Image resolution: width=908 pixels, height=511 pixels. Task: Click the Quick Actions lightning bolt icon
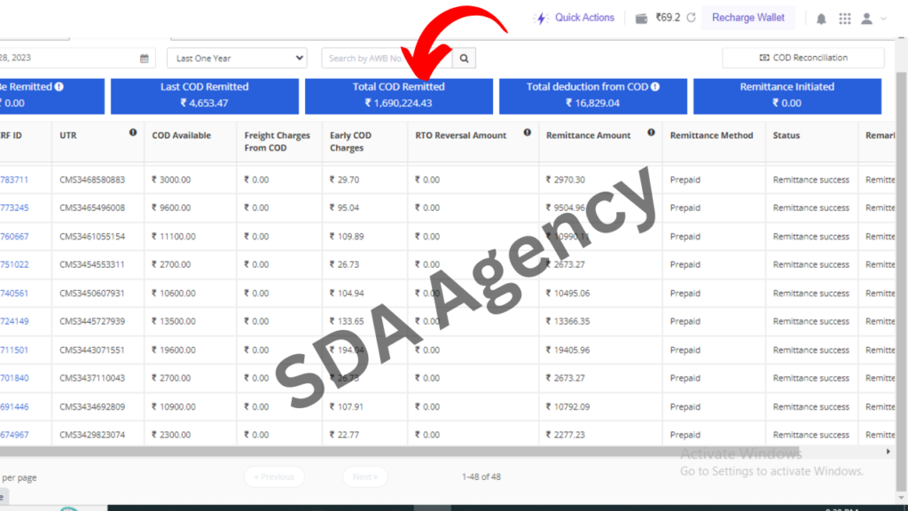pyautogui.click(x=541, y=18)
